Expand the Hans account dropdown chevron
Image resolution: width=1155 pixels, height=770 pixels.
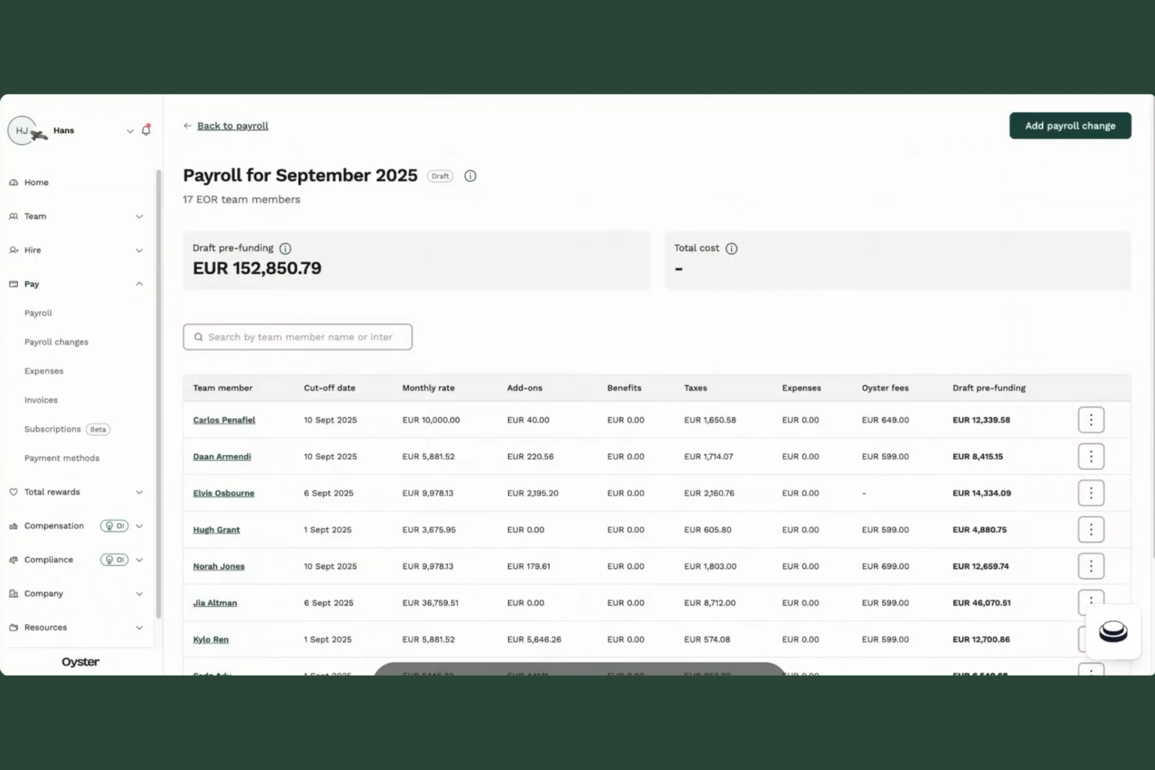click(x=130, y=131)
